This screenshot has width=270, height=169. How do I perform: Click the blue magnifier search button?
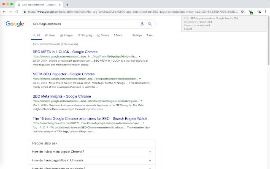pos(150,24)
